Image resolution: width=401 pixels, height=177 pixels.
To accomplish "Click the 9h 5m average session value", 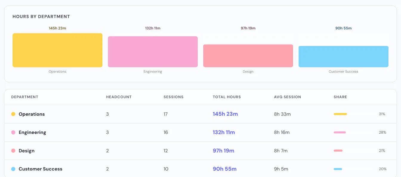I will click(281, 169).
